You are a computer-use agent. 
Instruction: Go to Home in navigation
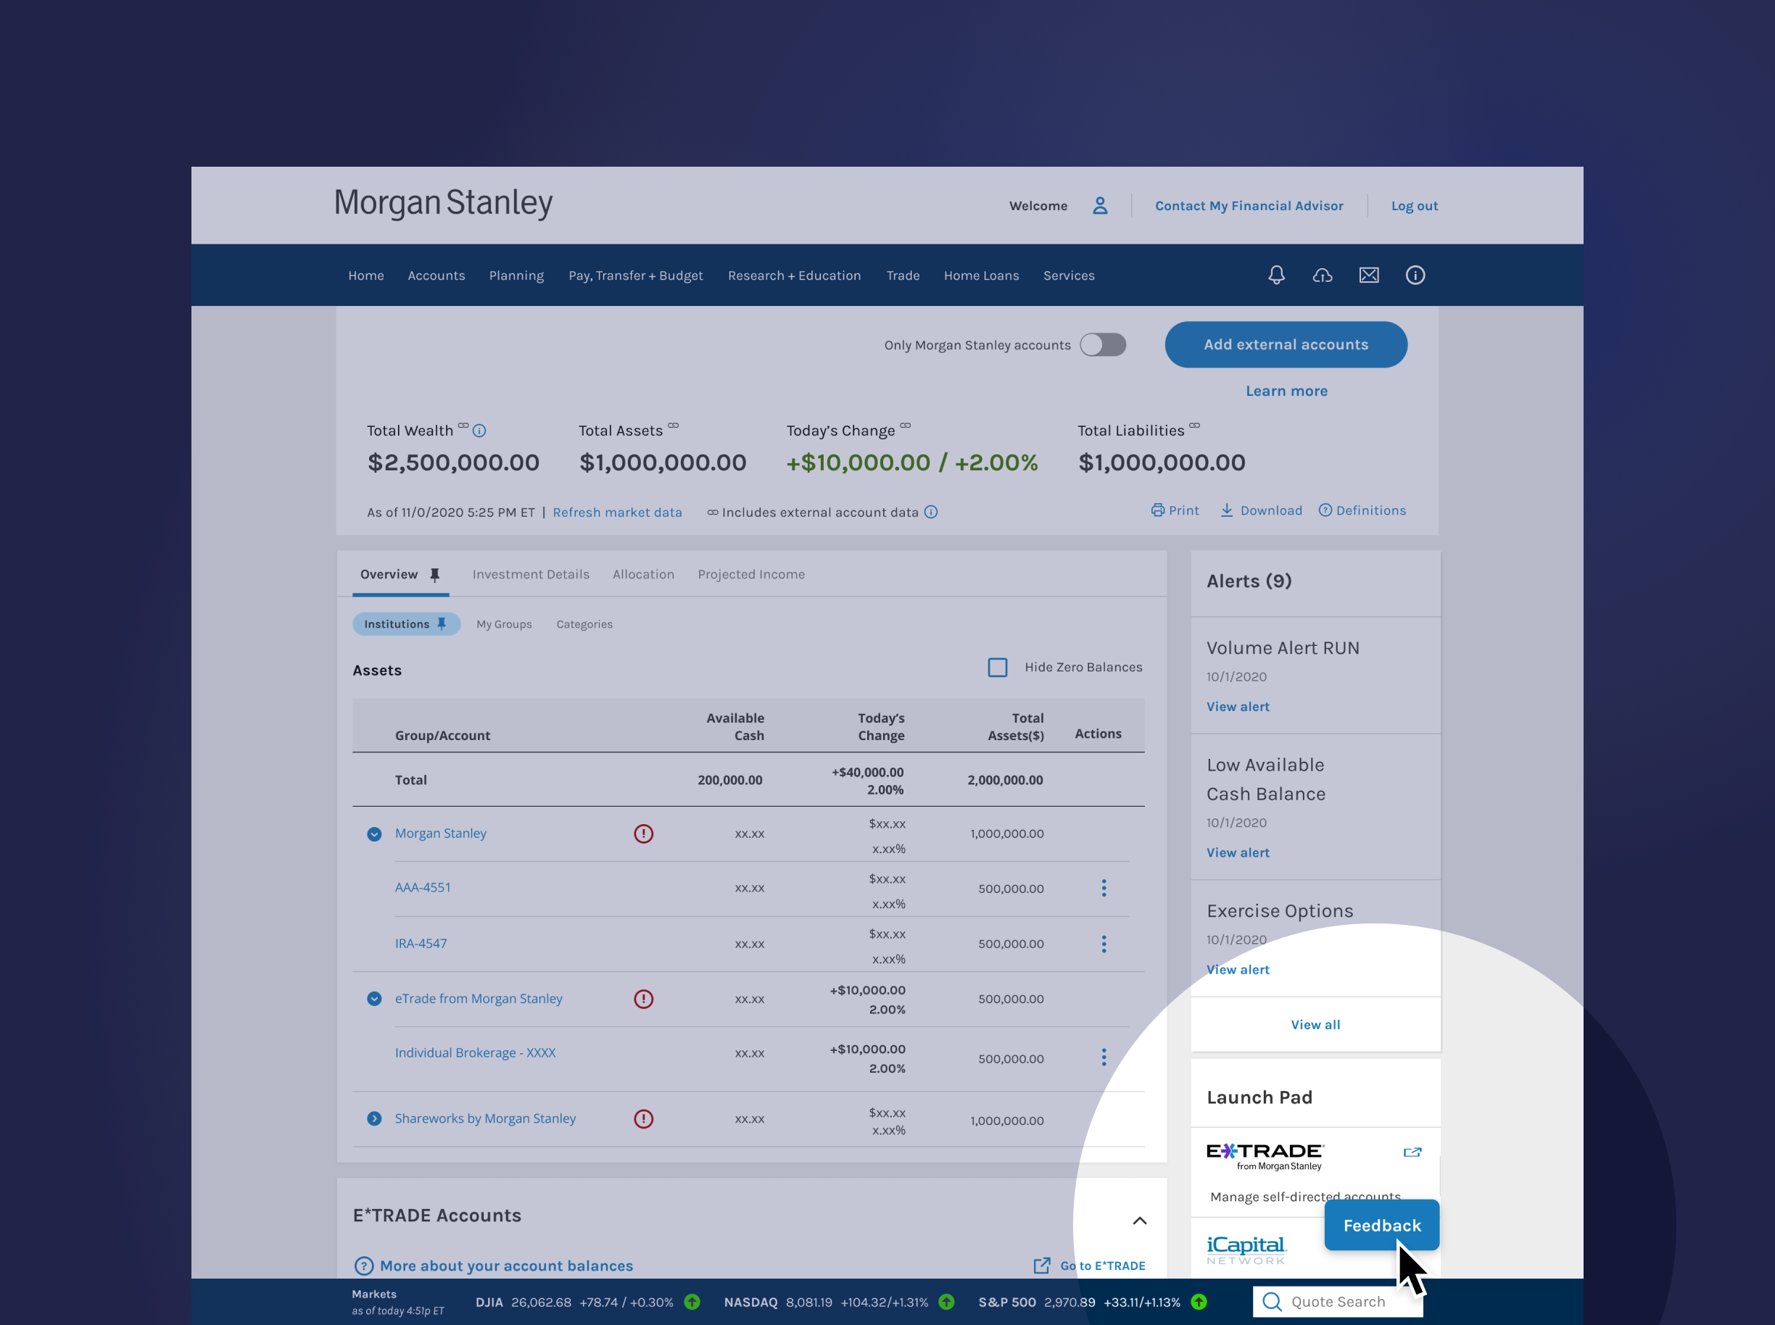(x=366, y=275)
